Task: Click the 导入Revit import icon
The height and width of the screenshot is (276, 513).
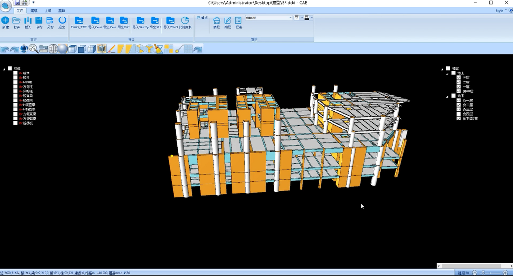Action: 95,22
